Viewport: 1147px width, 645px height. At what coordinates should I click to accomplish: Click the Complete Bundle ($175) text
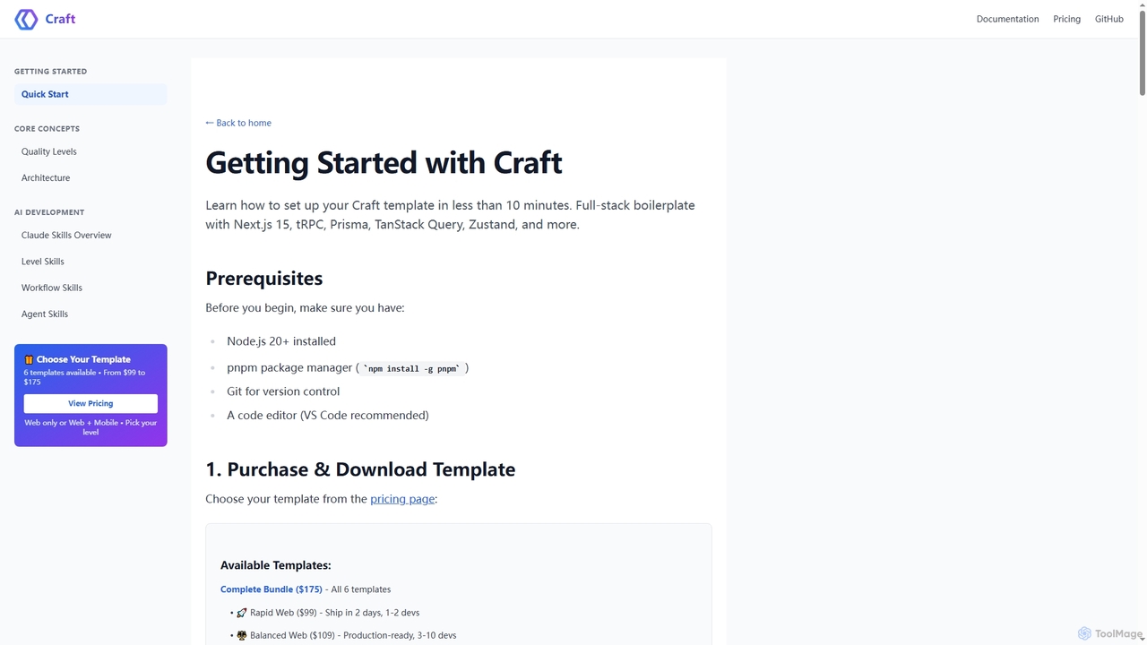point(272,589)
